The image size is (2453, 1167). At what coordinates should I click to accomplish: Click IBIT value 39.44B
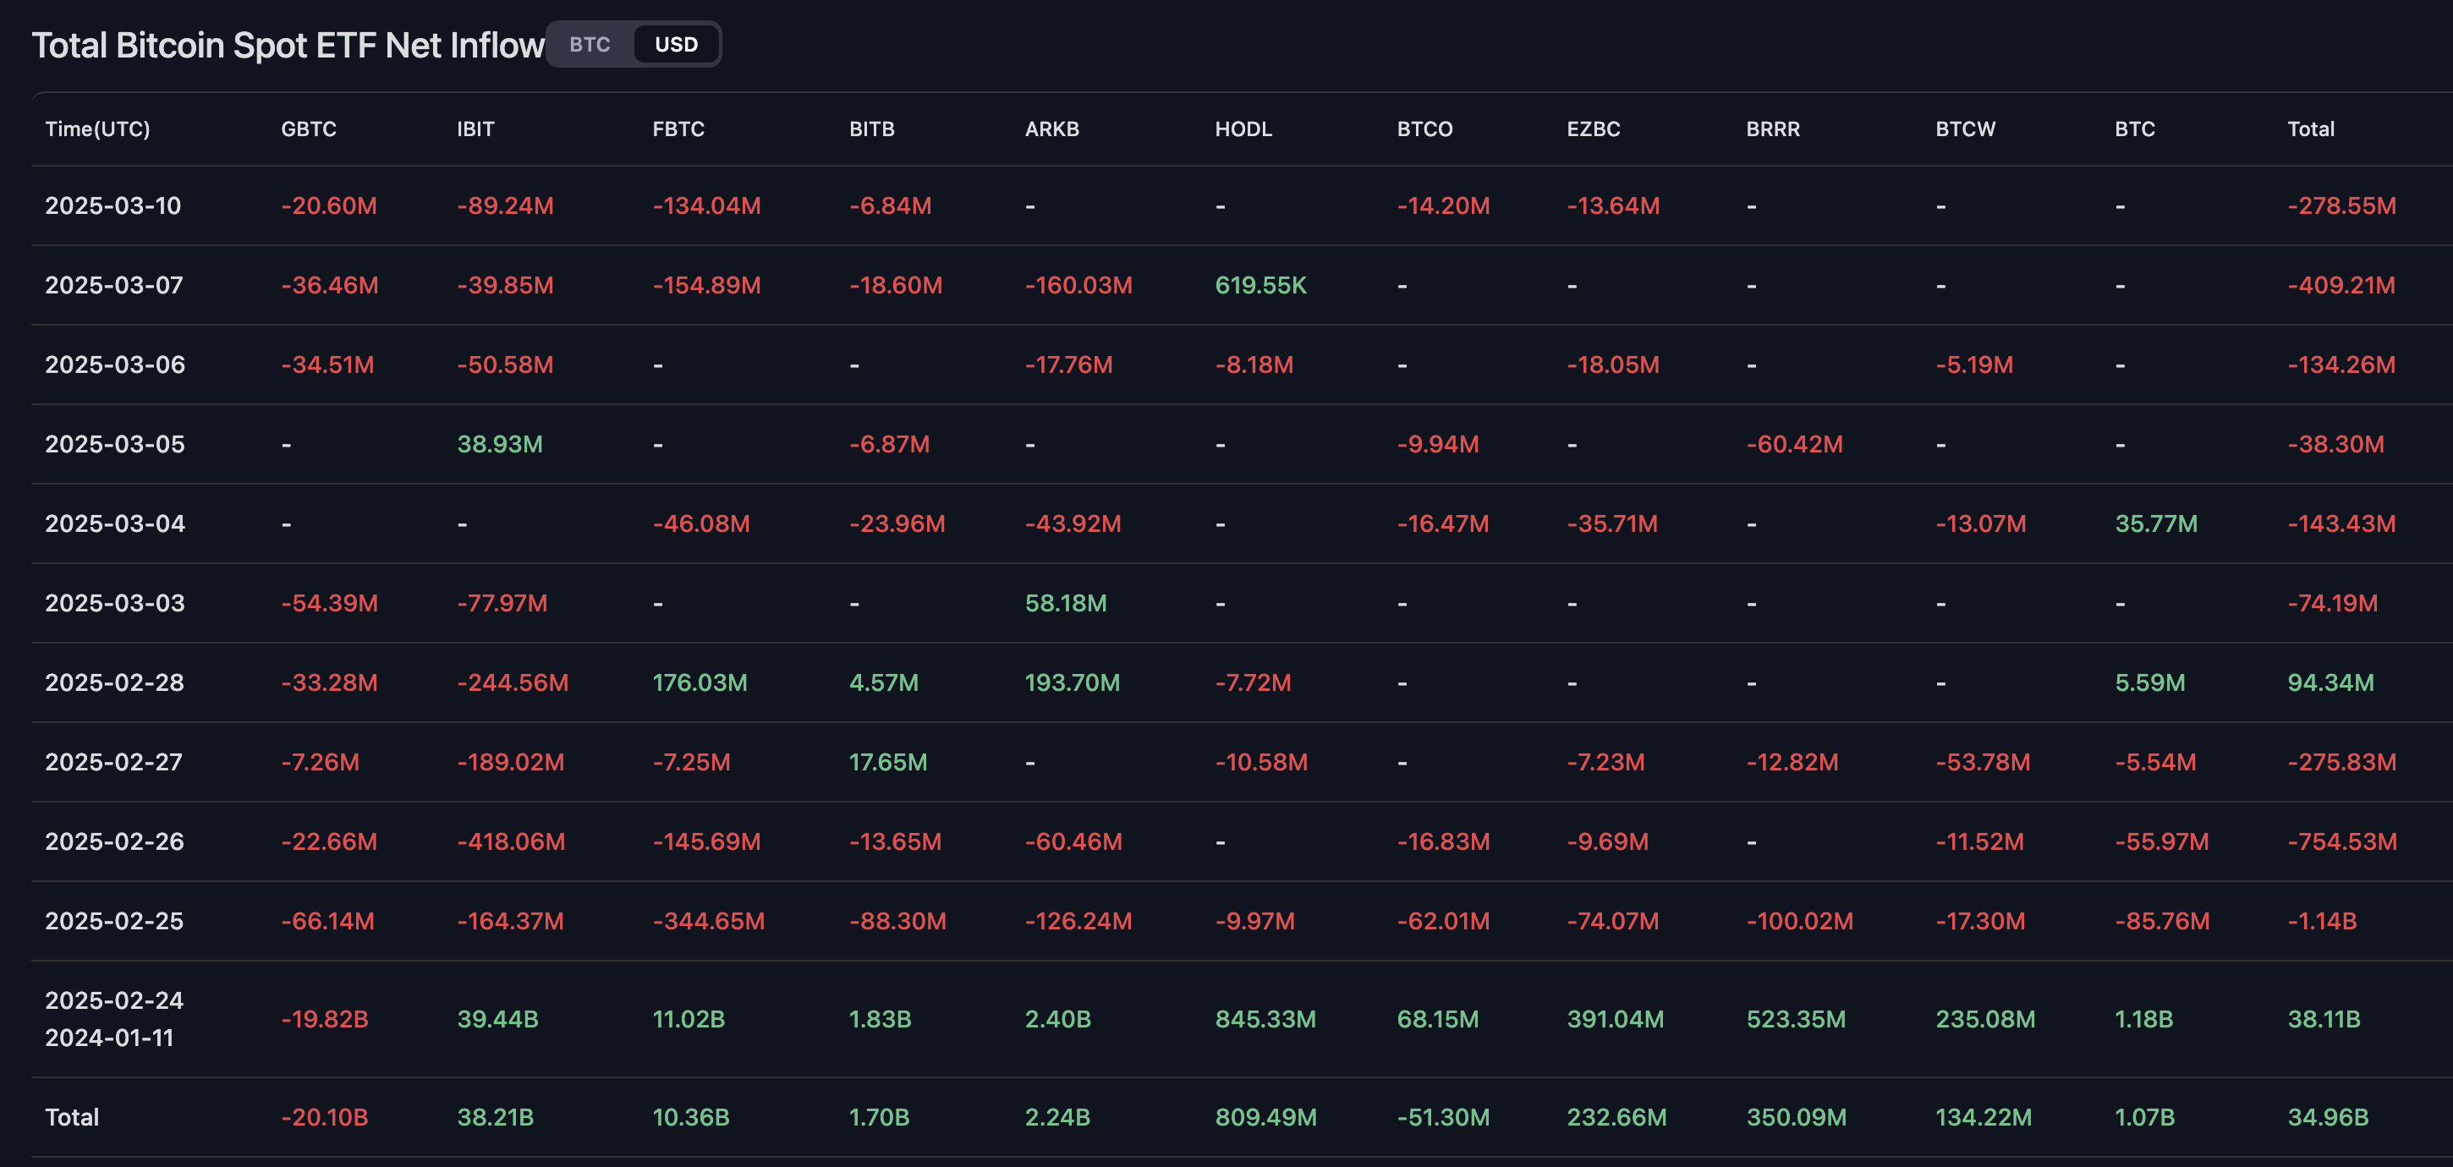click(x=498, y=1018)
